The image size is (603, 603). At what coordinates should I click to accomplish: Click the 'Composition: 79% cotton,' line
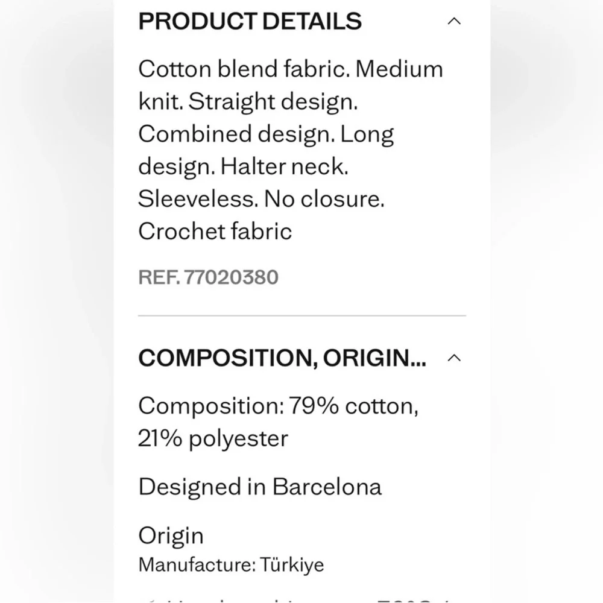[279, 406]
